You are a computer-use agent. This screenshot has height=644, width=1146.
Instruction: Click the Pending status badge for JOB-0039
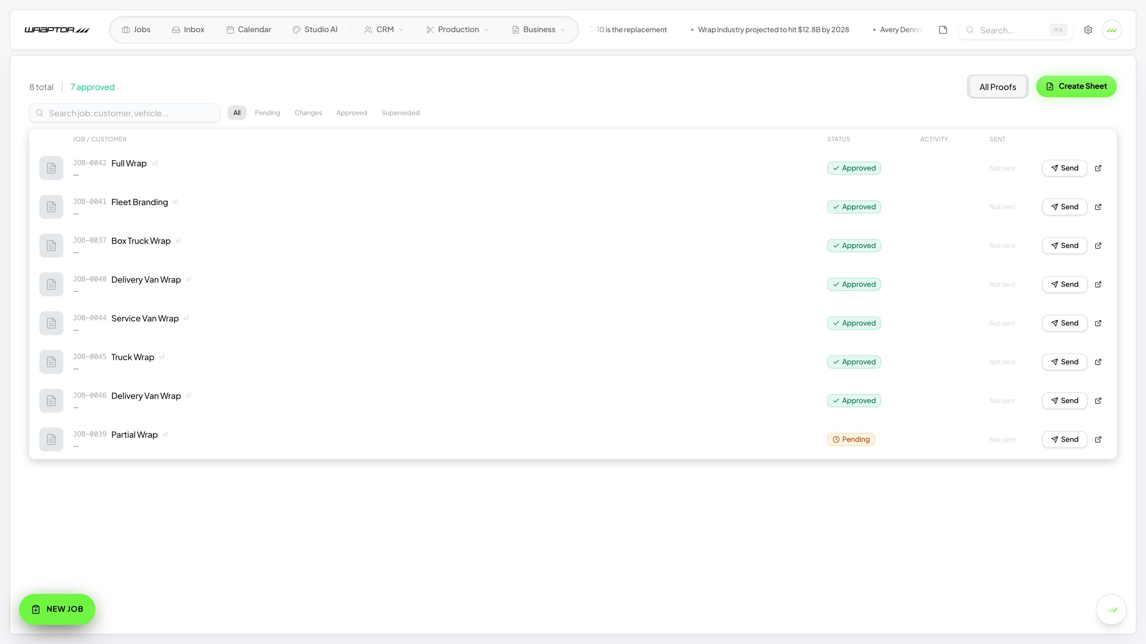851,439
